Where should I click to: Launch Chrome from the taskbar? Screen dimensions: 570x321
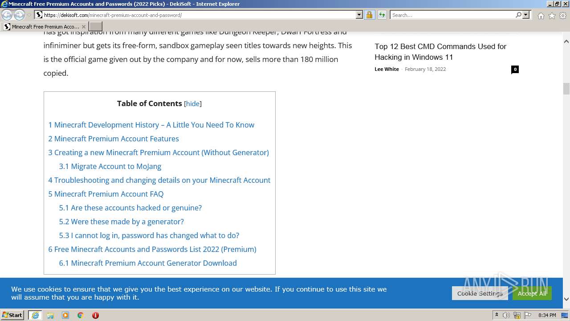click(81, 315)
